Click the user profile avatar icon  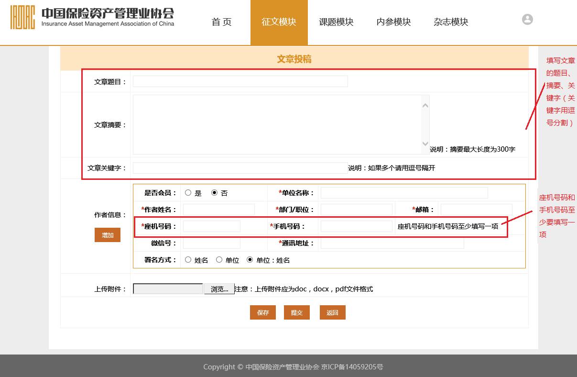click(527, 20)
